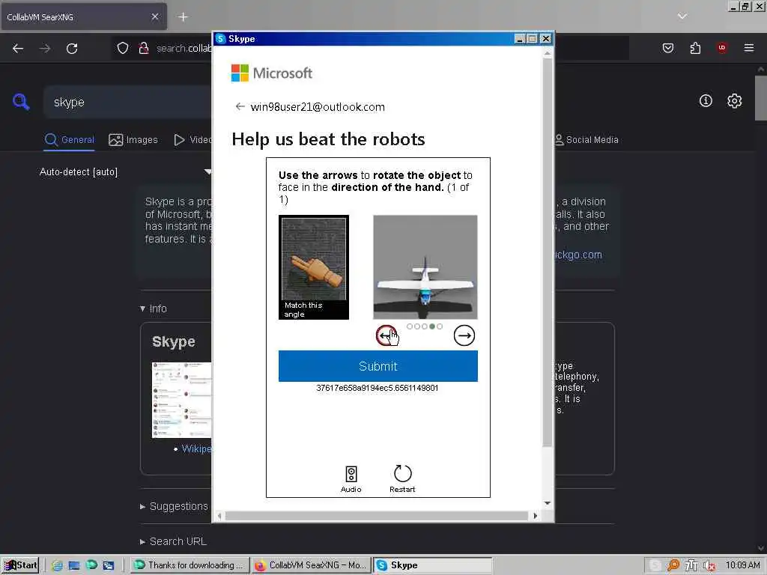Screen dimensions: 767x575
Task: Click the Skype taskbar button
Action: (x=432, y=565)
